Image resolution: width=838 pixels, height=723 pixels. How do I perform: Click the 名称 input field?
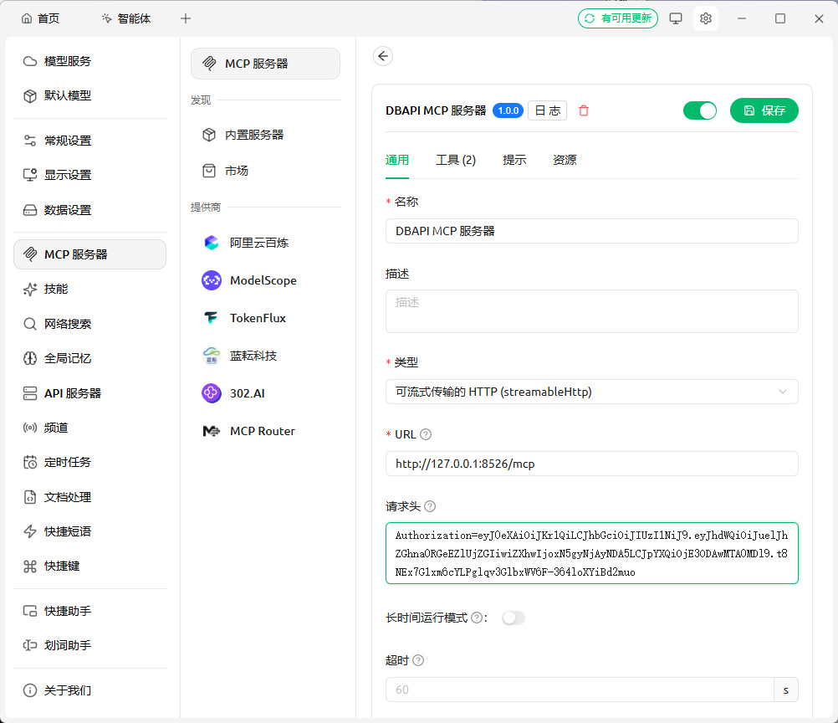click(x=591, y=231)
